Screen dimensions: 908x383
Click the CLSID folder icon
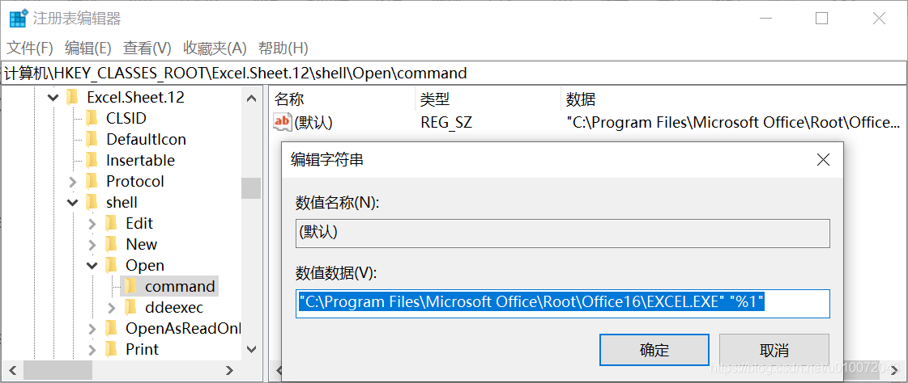[92, 118]
